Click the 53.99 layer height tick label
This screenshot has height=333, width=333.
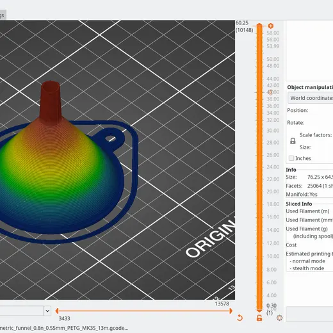[x=273, y=46]
